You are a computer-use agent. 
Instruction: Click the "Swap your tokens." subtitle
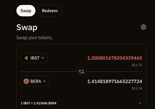pos(34,38)
